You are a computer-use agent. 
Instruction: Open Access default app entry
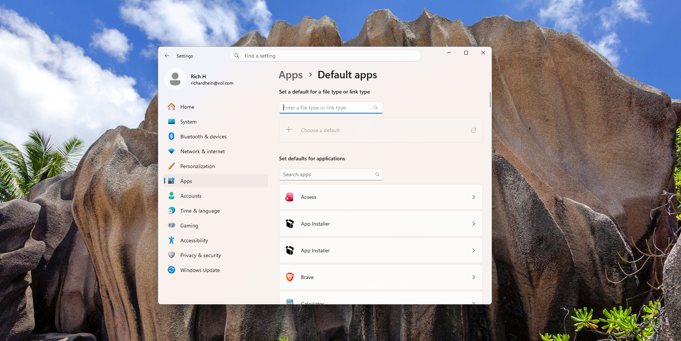coord(381,197)
